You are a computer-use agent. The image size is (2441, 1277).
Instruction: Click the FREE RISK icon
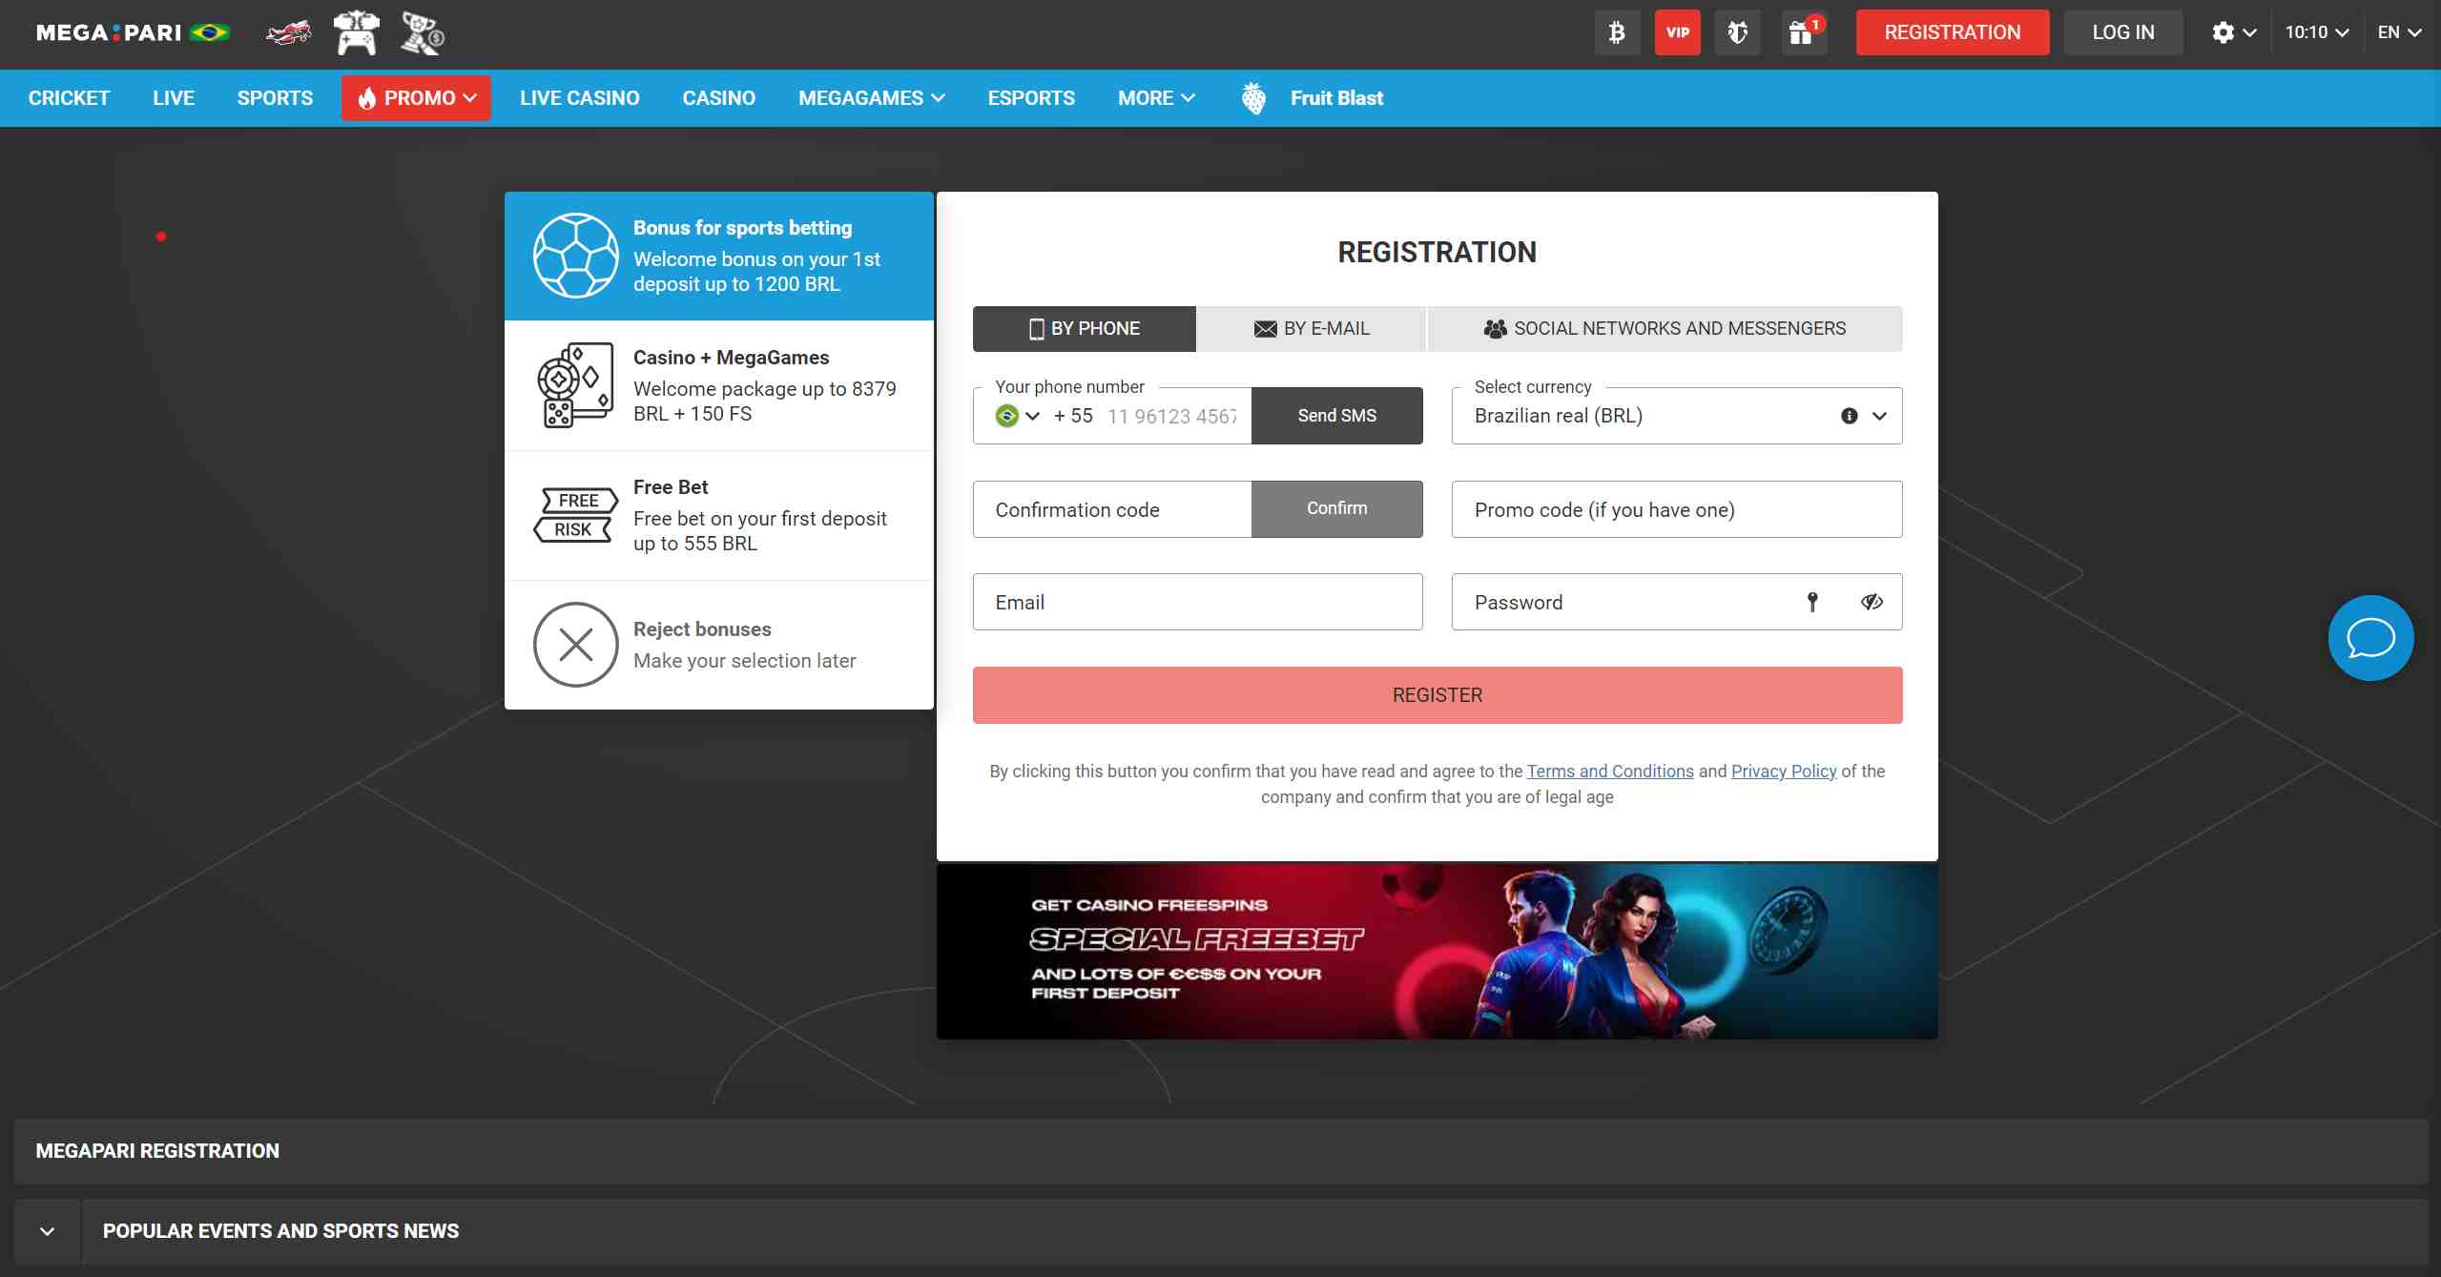click(x=576, y=515)
